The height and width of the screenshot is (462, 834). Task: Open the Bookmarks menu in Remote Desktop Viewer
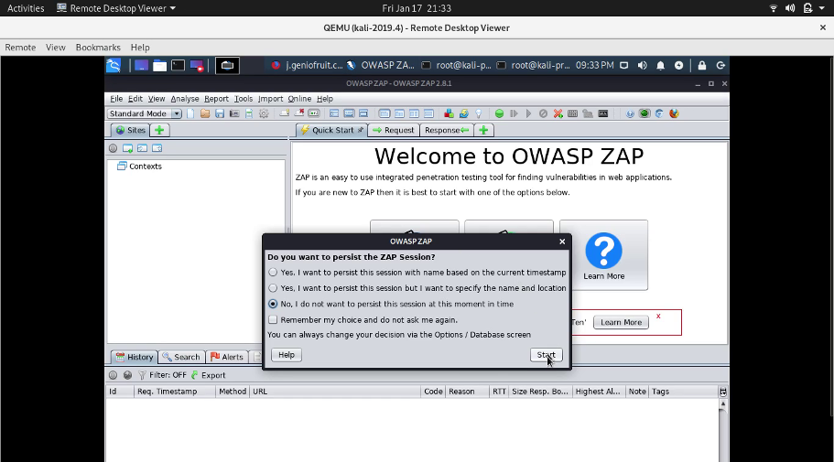(x=98, y=48)
